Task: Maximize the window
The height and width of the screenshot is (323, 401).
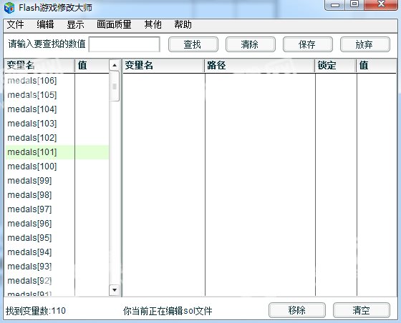Action: pos(354,4)
